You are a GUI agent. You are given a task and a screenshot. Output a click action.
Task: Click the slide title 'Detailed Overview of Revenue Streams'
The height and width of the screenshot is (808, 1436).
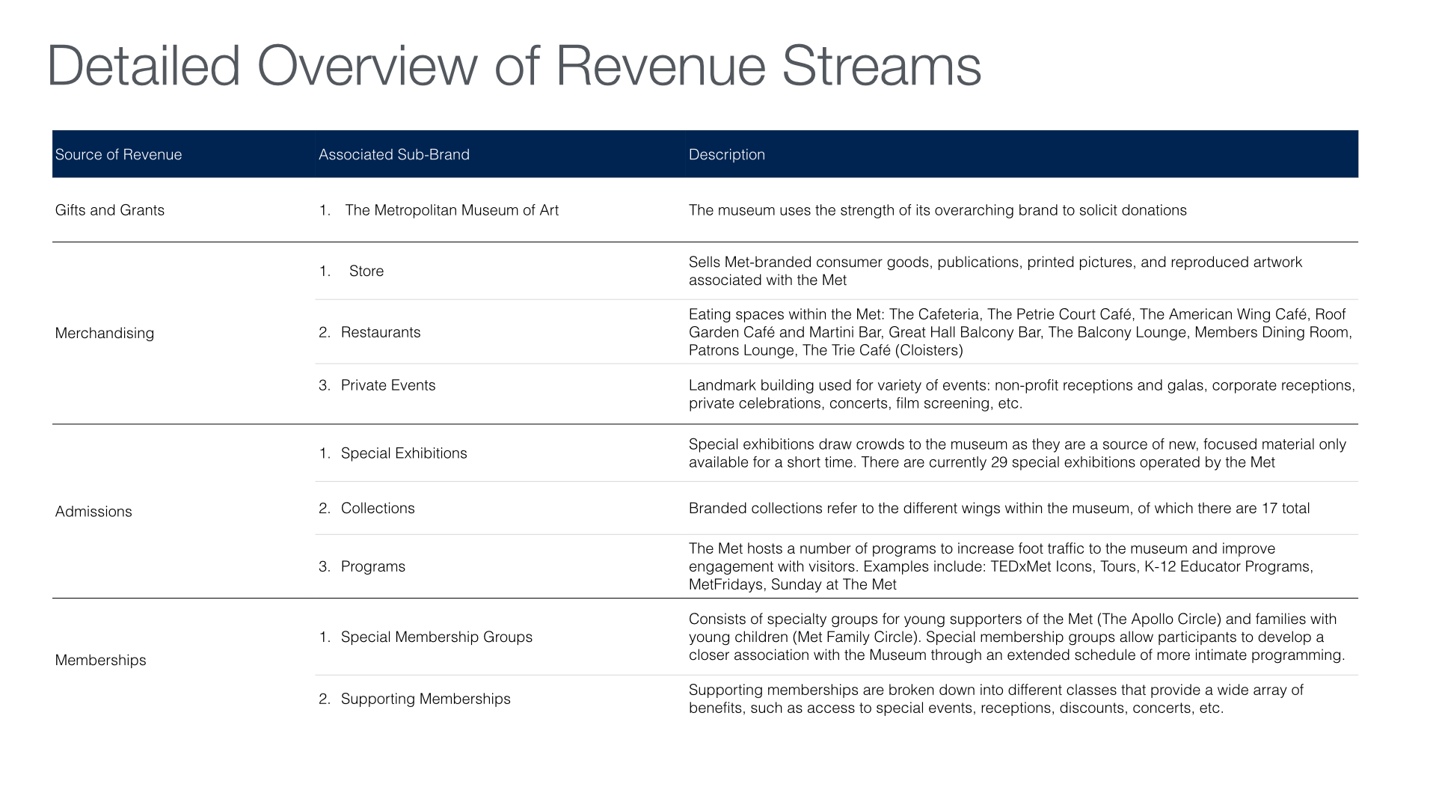pos(514,67)
